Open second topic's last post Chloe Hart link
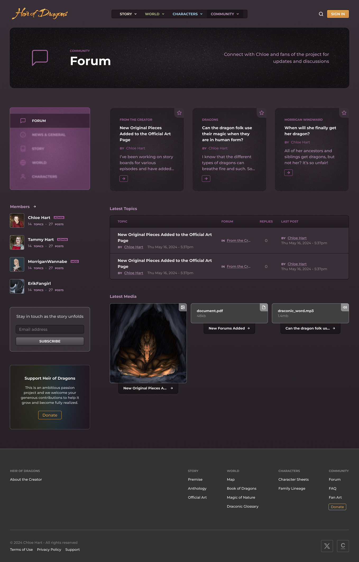Screen dimensions: 359x562 [x=297, y=264]
